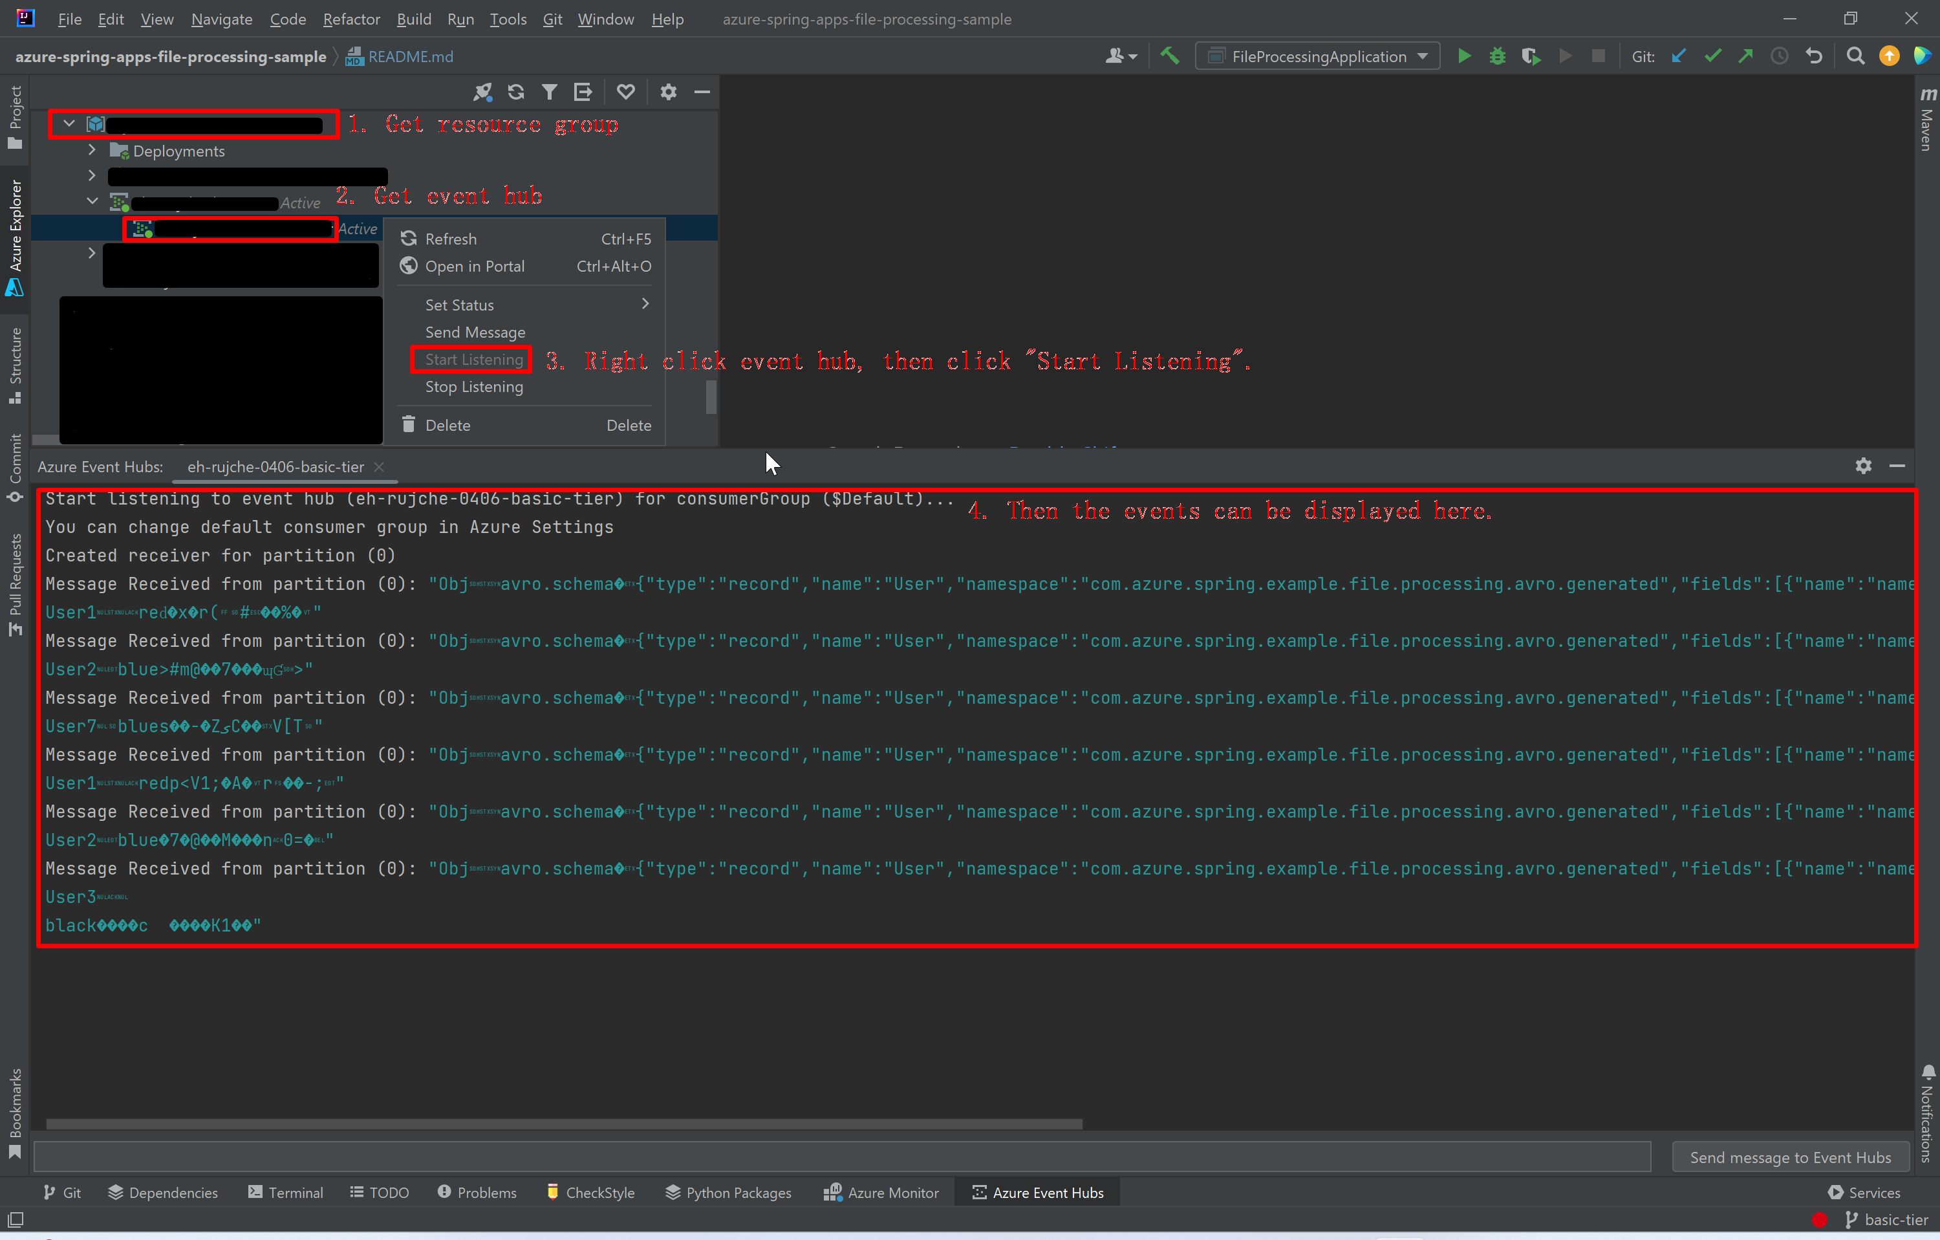1940x1240 pixels.
Task: Click the Run FileProcessingApplication button
Action: 1465,56
